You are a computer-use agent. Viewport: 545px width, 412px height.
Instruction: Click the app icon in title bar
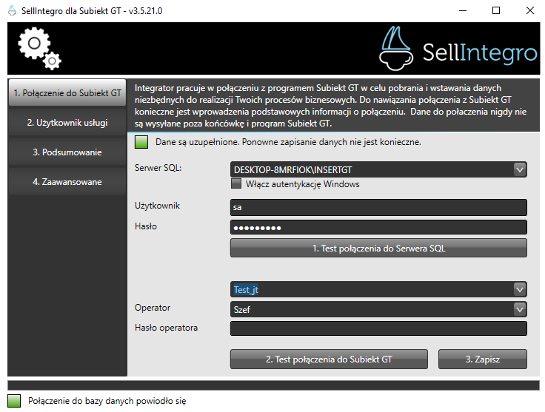click(12, 11)
